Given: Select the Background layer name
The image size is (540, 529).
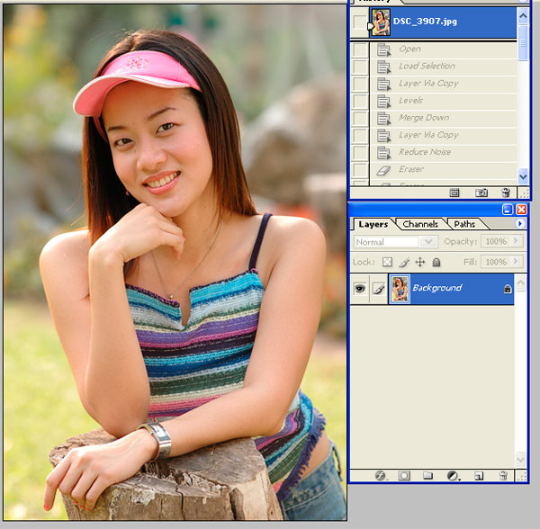Looking at the screenshot, I should (437, 288).
